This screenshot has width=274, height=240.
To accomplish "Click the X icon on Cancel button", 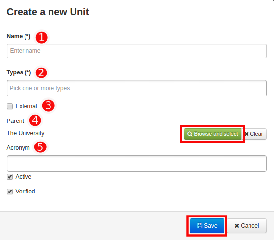I will pyautogui.click(x=237, y=226).
